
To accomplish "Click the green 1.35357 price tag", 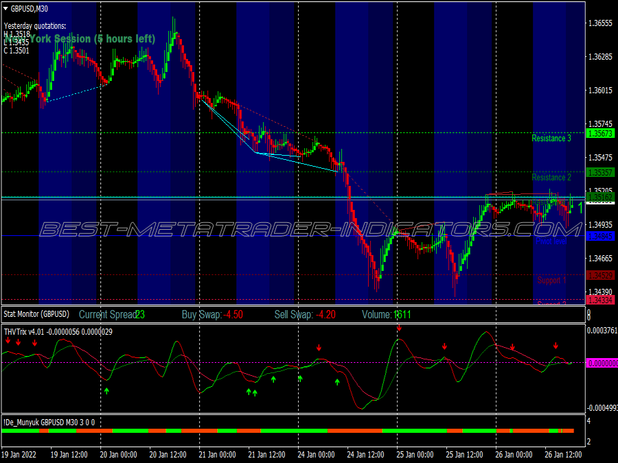I will 600,172.
